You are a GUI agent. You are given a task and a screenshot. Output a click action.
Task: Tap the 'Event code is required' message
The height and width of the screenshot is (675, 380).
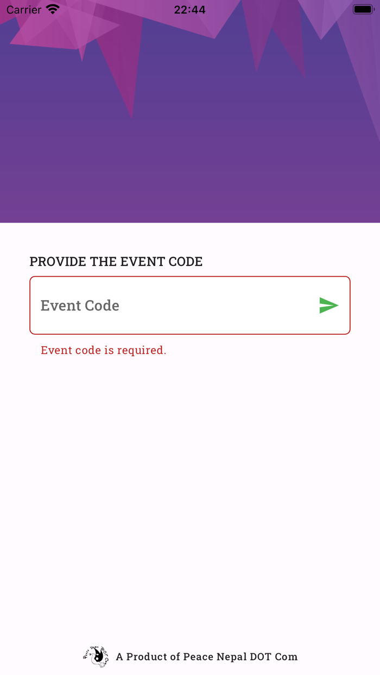tap(103, 350)
